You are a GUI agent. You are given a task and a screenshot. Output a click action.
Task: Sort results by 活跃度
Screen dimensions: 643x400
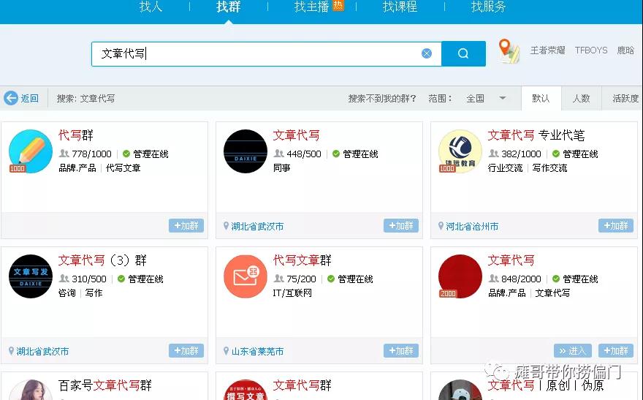point(625,98)
